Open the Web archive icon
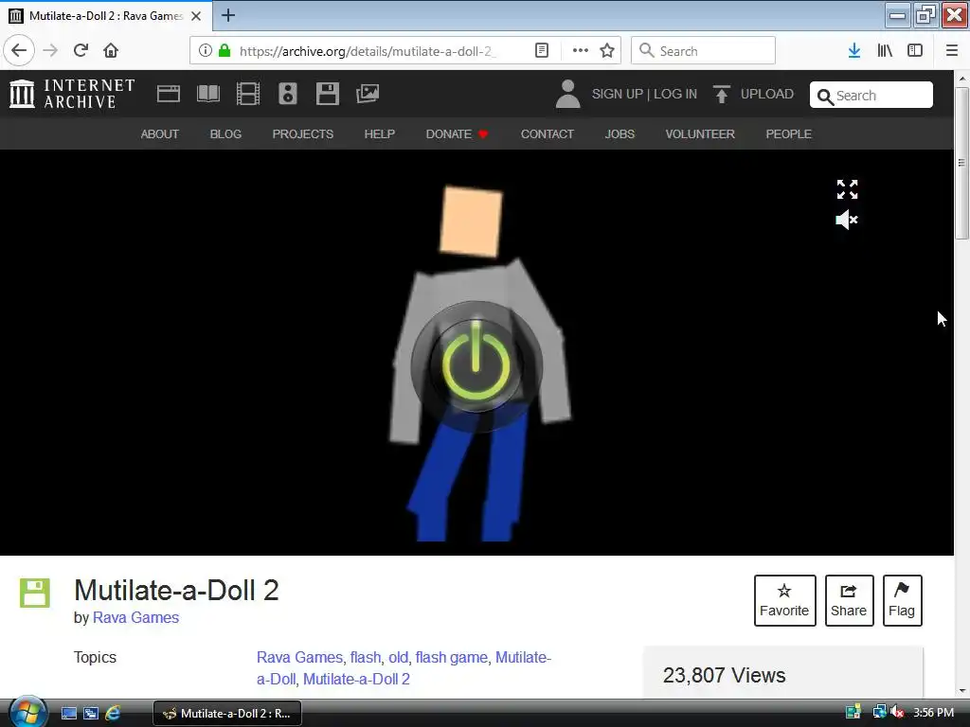The width and height of the screenshot is (970, 727). click(169, 94)
